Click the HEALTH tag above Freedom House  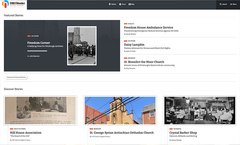[131, 24]
